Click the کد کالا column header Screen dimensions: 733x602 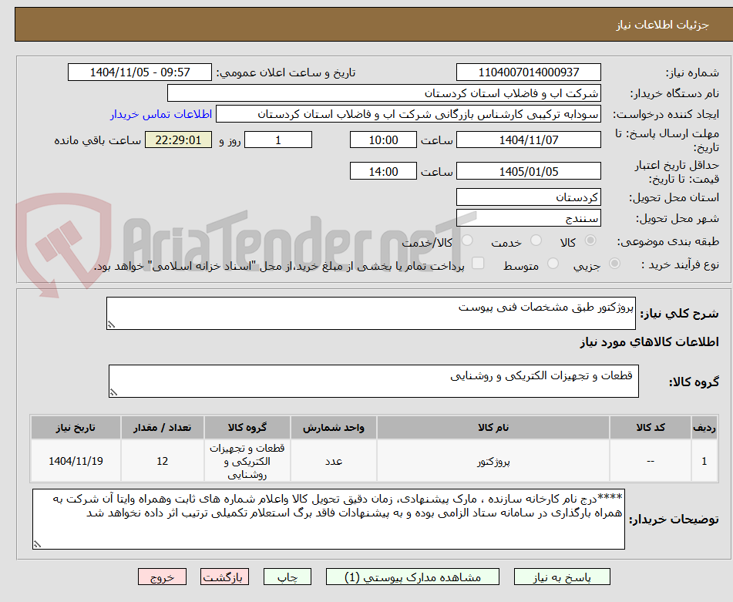[651, 427]
